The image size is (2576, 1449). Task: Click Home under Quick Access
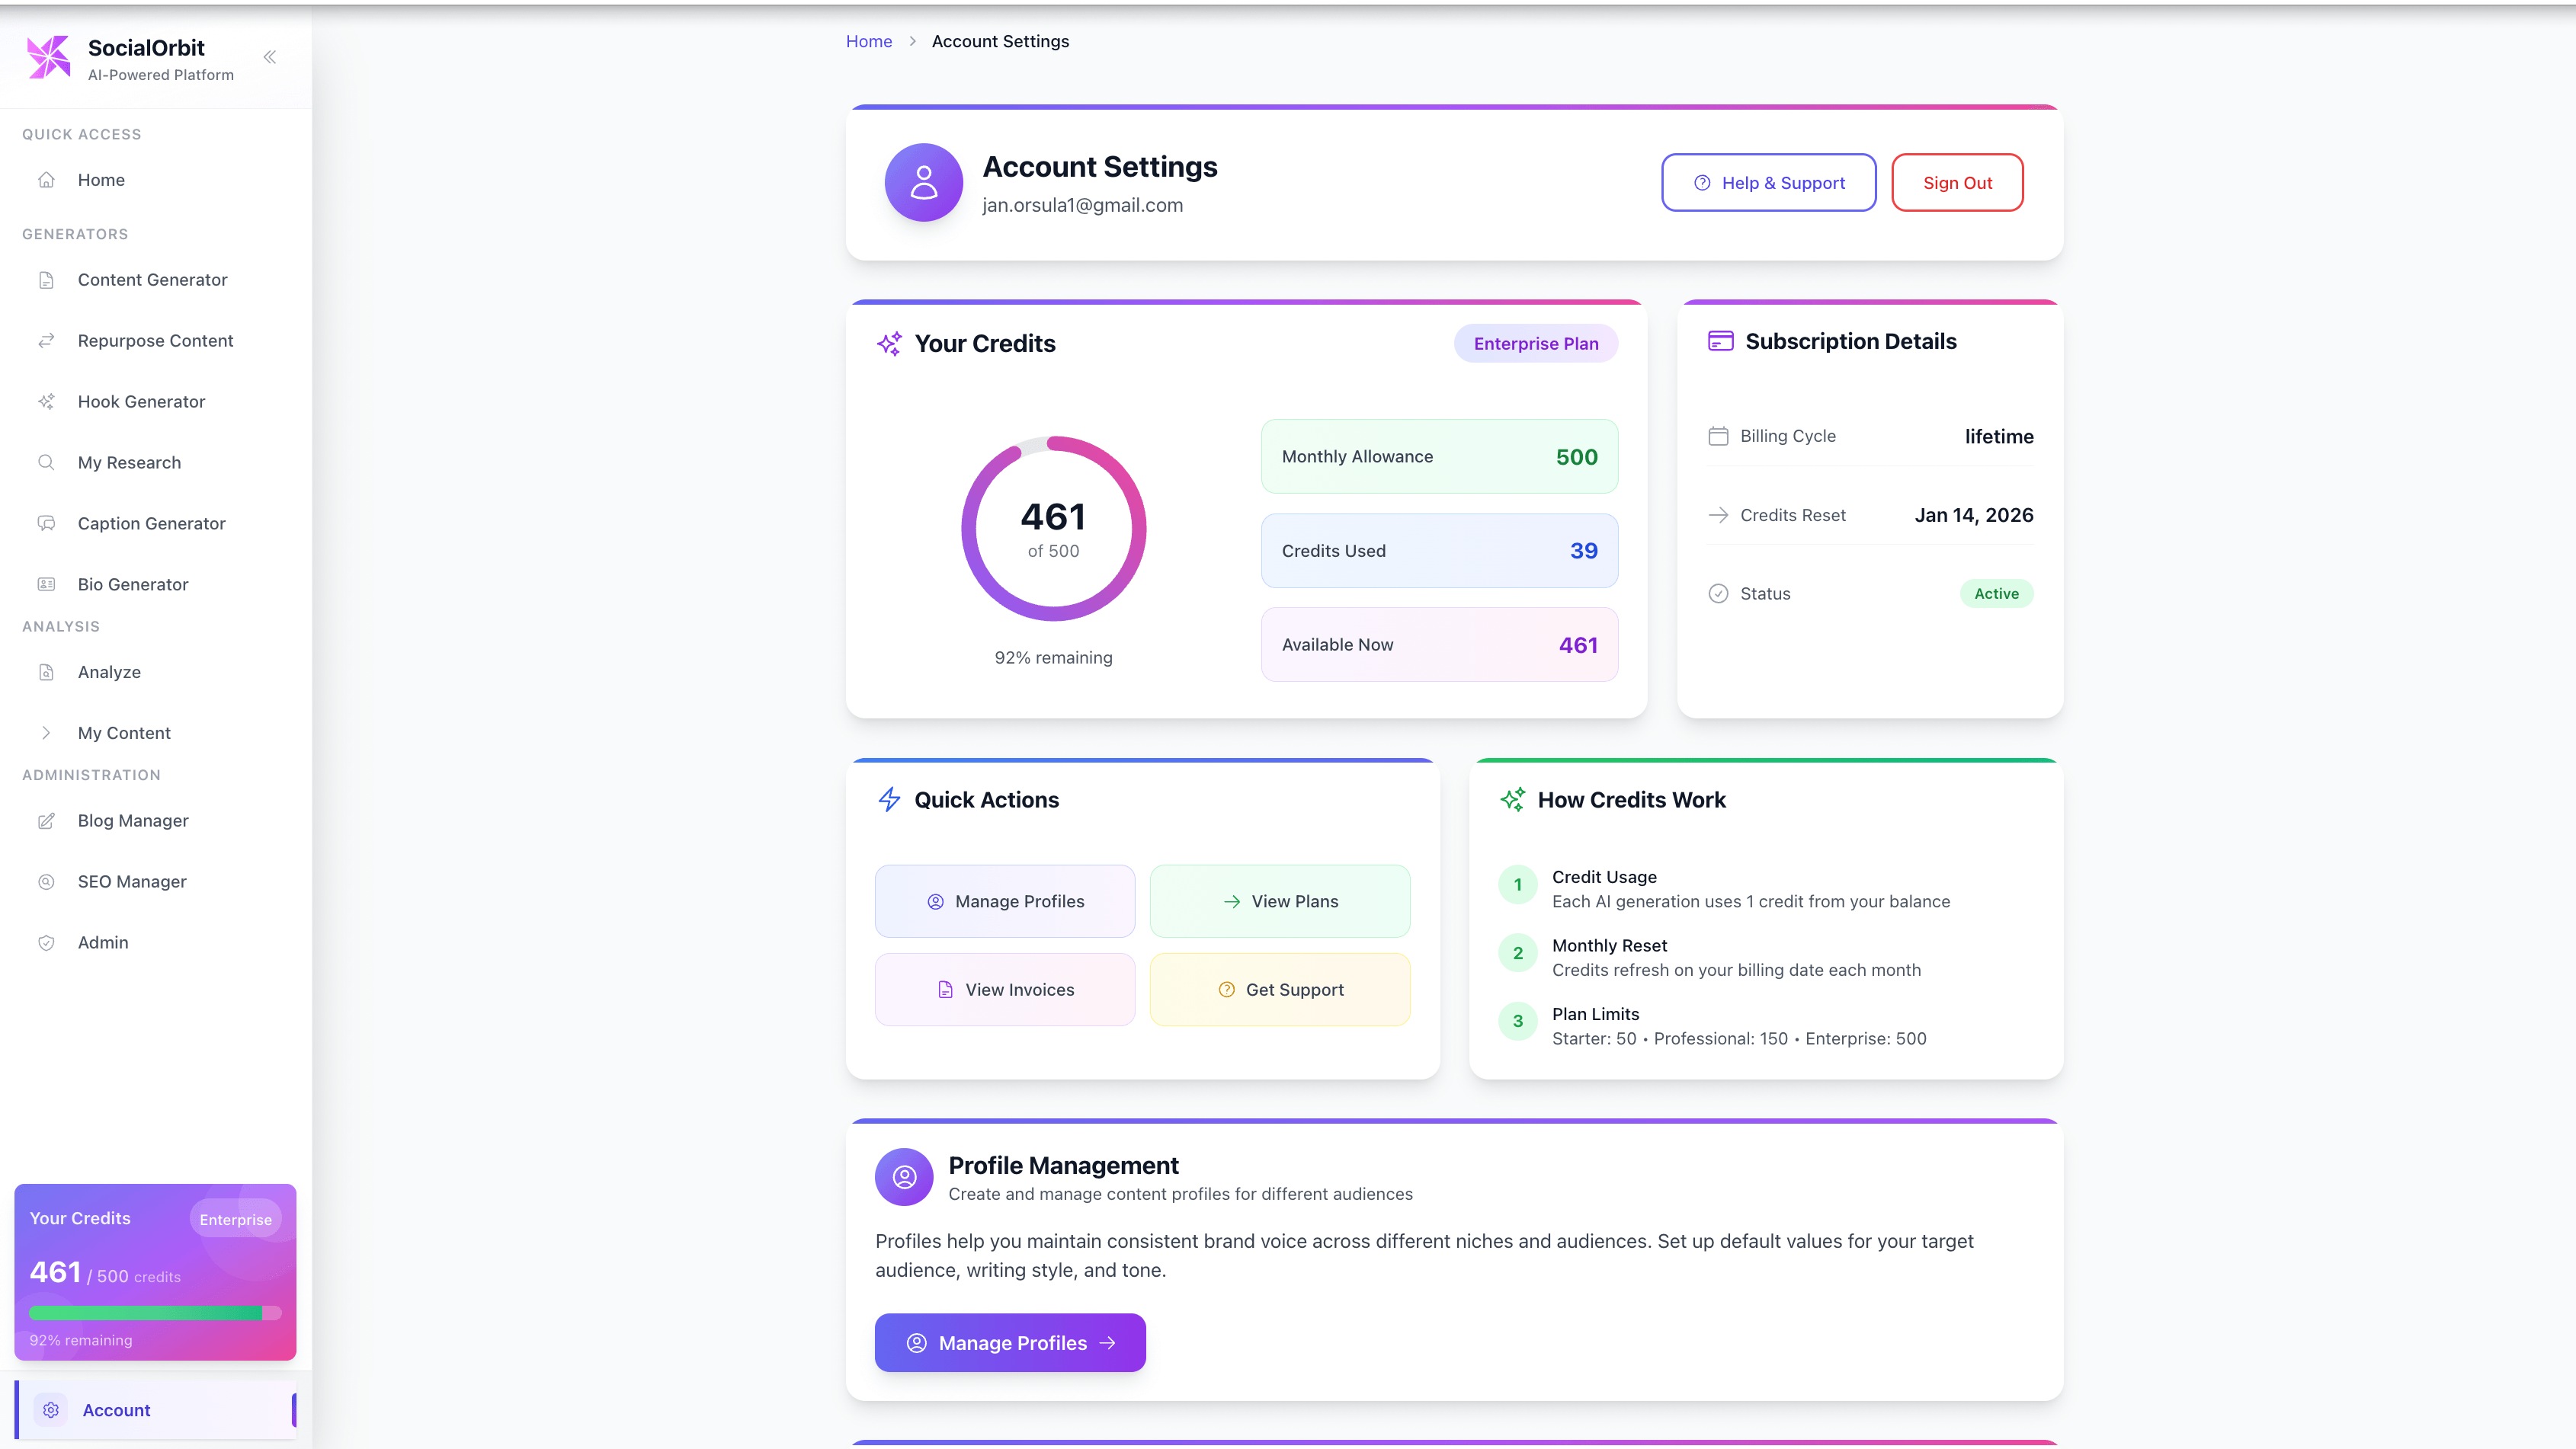click(101, 180)
